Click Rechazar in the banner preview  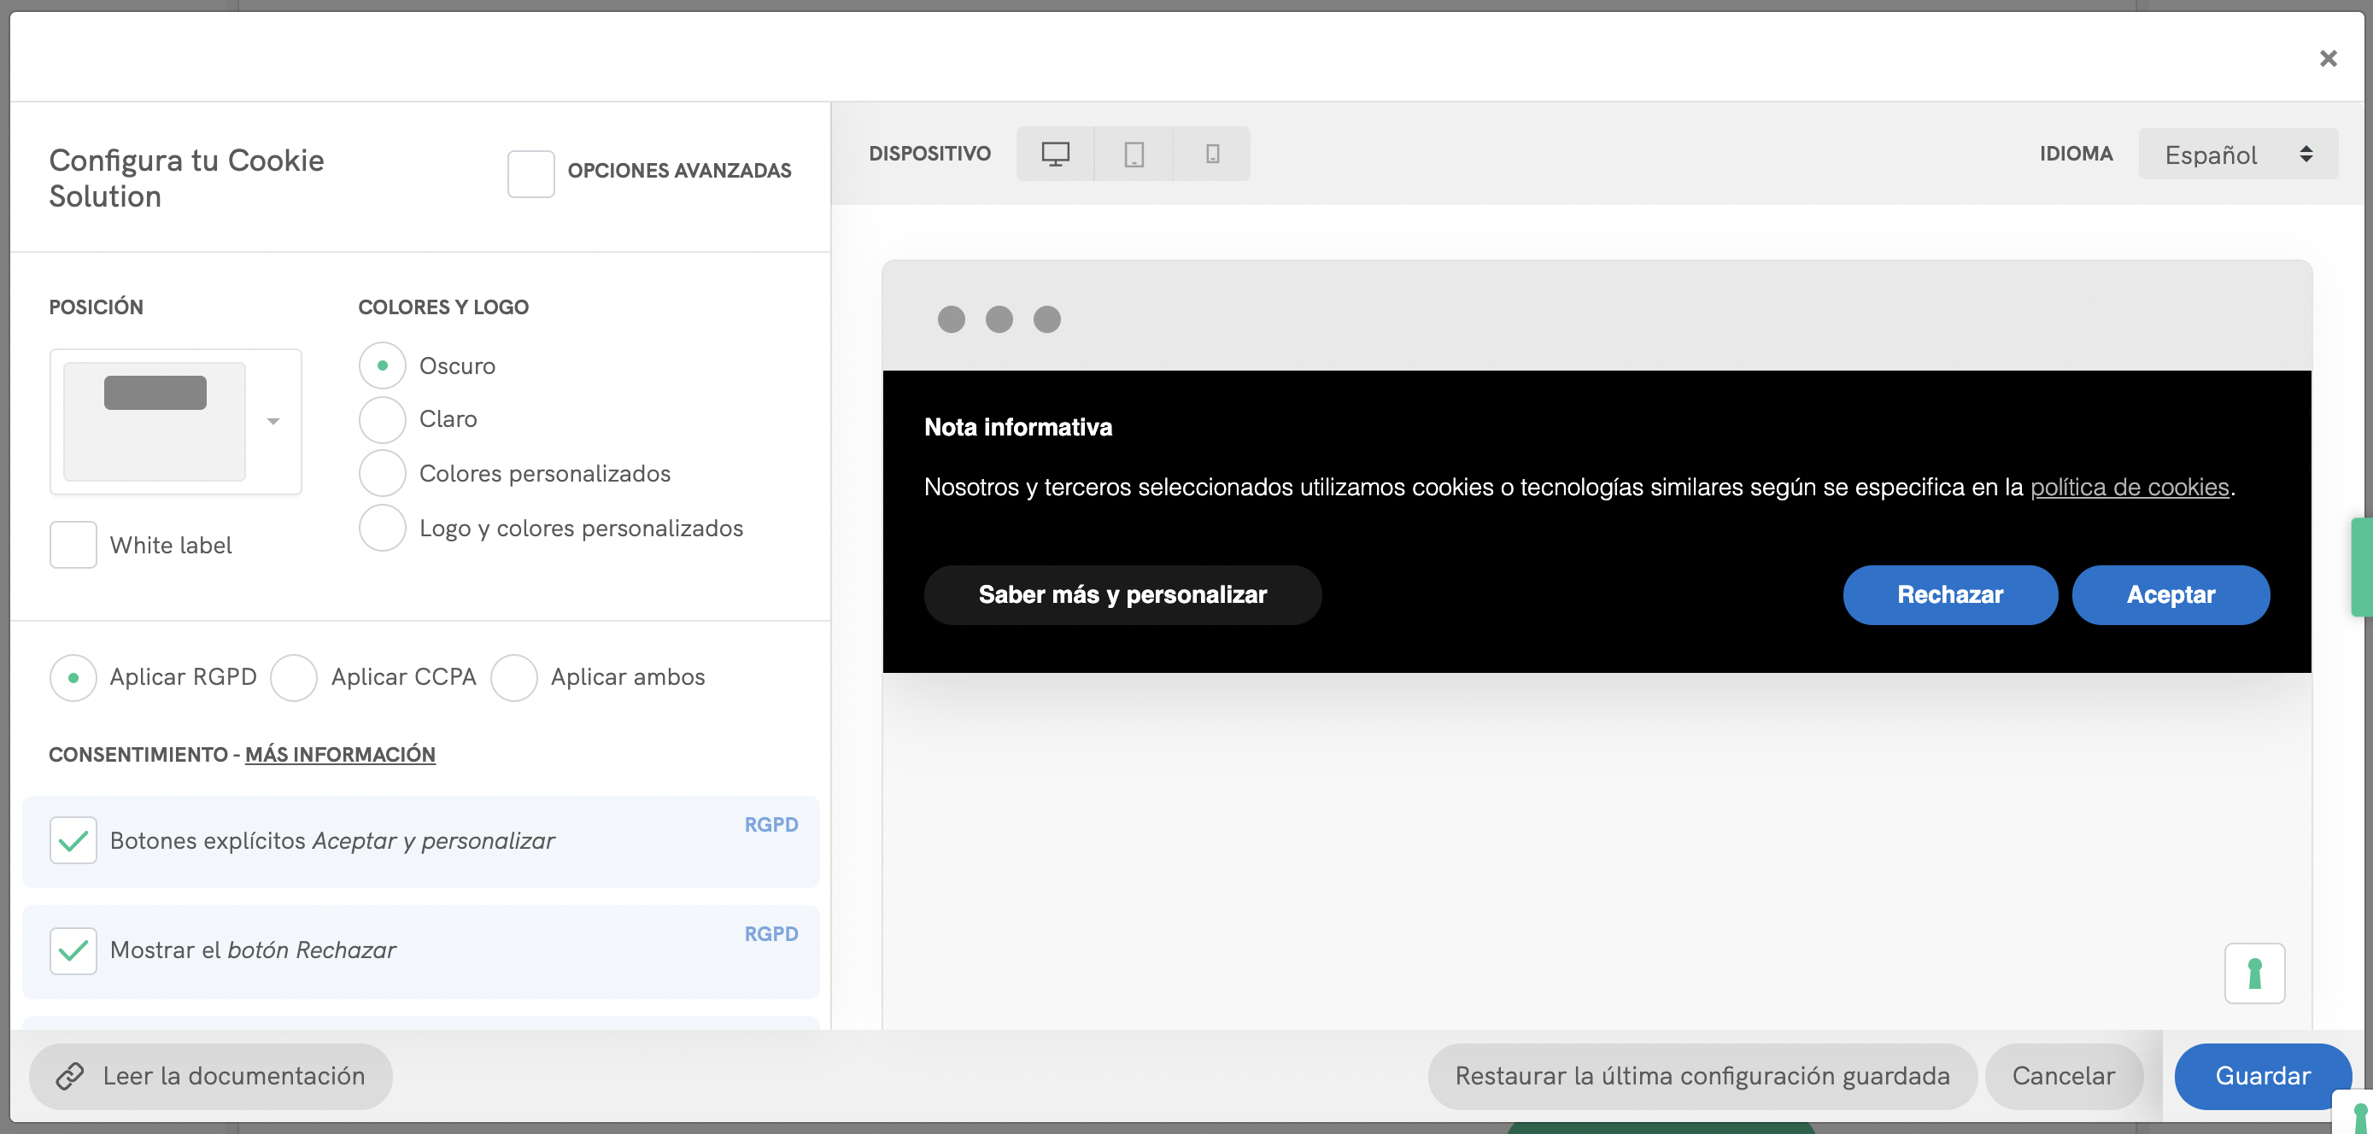(x=1949, y=595)
